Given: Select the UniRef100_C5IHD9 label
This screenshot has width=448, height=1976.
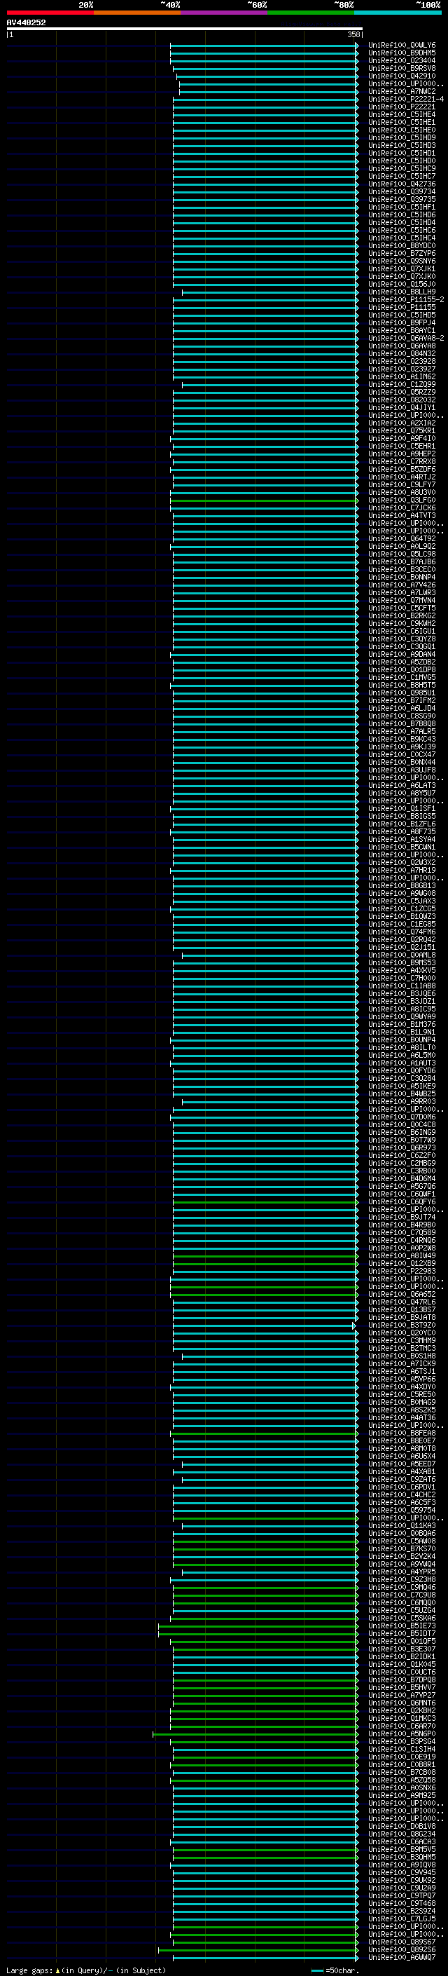Looking at the screenshot, I should [x=402, y=137].
